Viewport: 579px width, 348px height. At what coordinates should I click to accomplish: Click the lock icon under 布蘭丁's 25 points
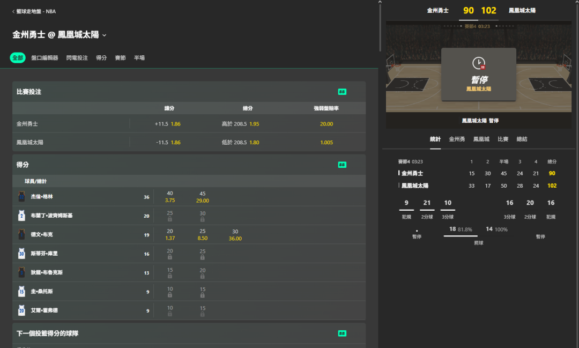(x=170, y=219)
